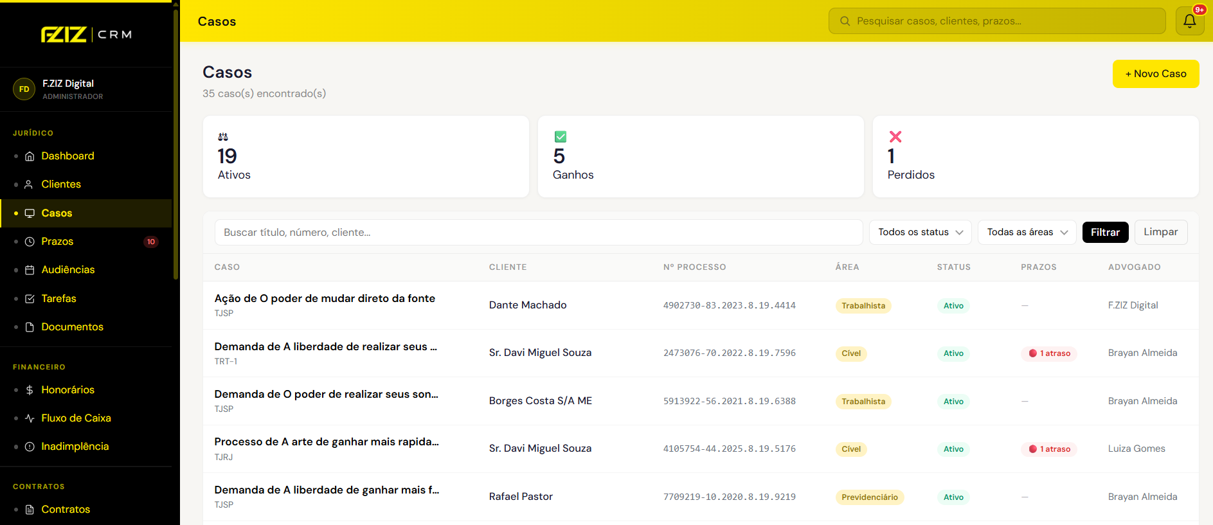Click the F.ZIZ CRM logo
The height and width of the screenshot is (525, 1213).
[x=86, y=35]
